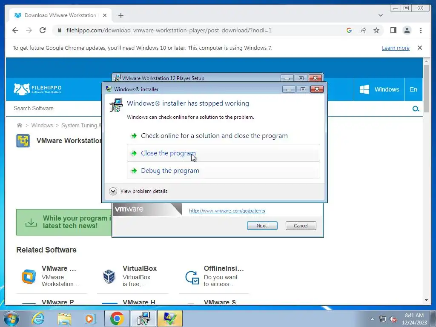Click the muted volume tray icon

tap(393, 319)
